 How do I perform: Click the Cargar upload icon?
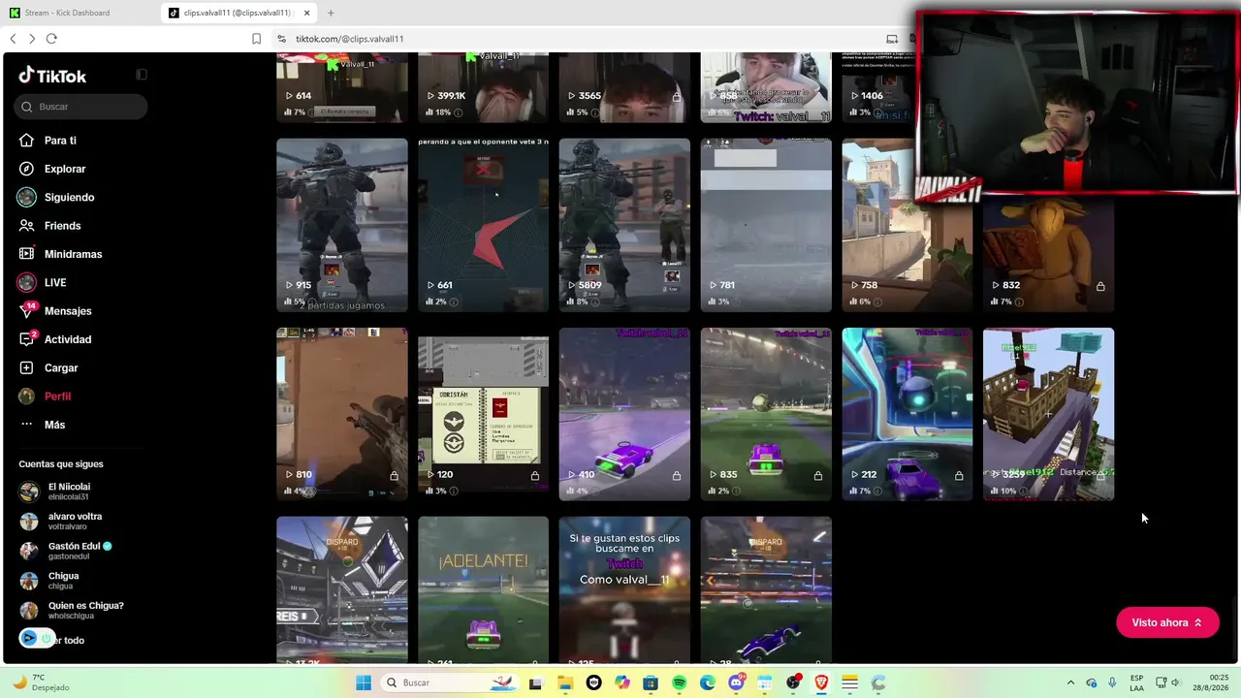tap(26, 367)
